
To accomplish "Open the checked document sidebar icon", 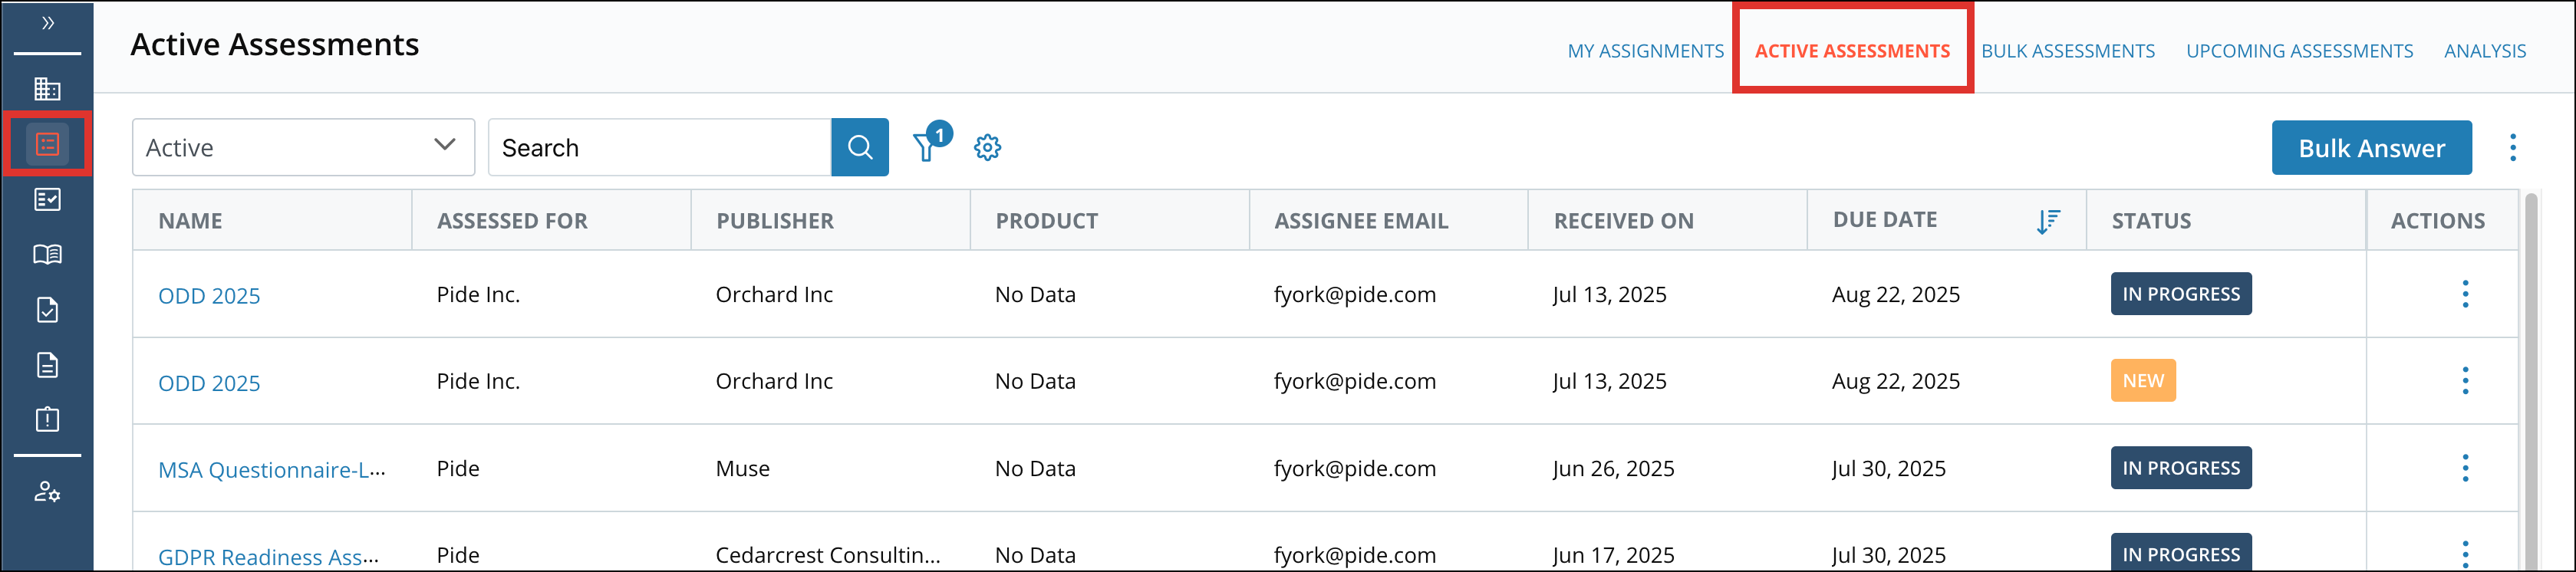I will click(47, 310).
